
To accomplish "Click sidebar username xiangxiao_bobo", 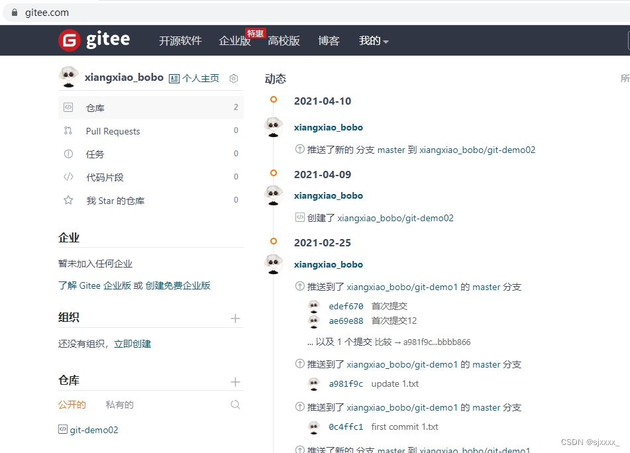I will [124, 77].
